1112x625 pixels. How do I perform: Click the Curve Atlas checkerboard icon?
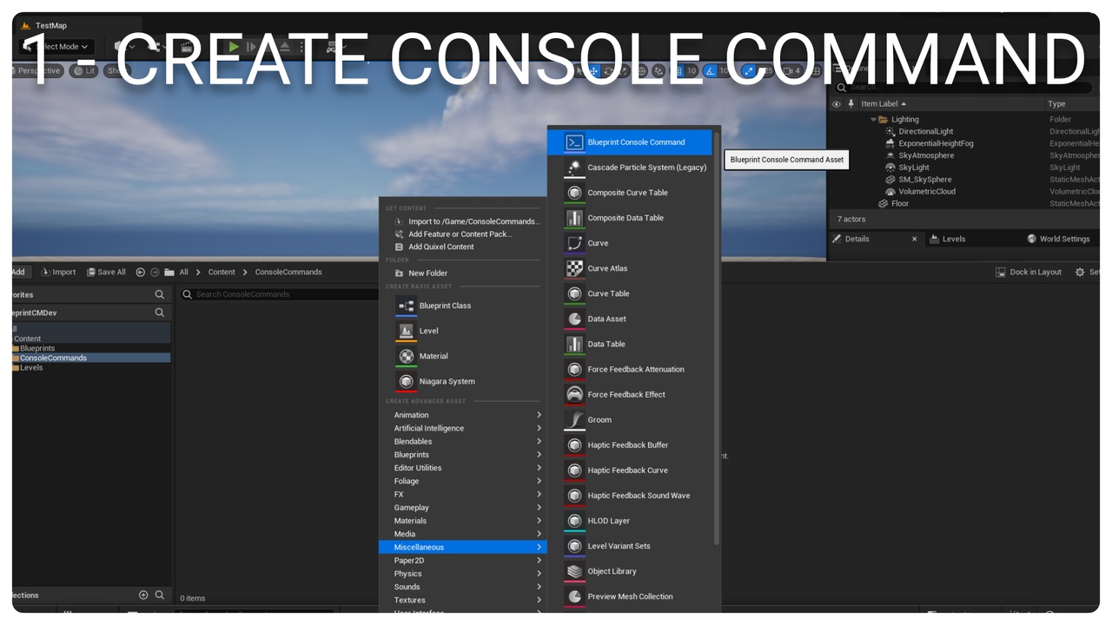[574, 268]
